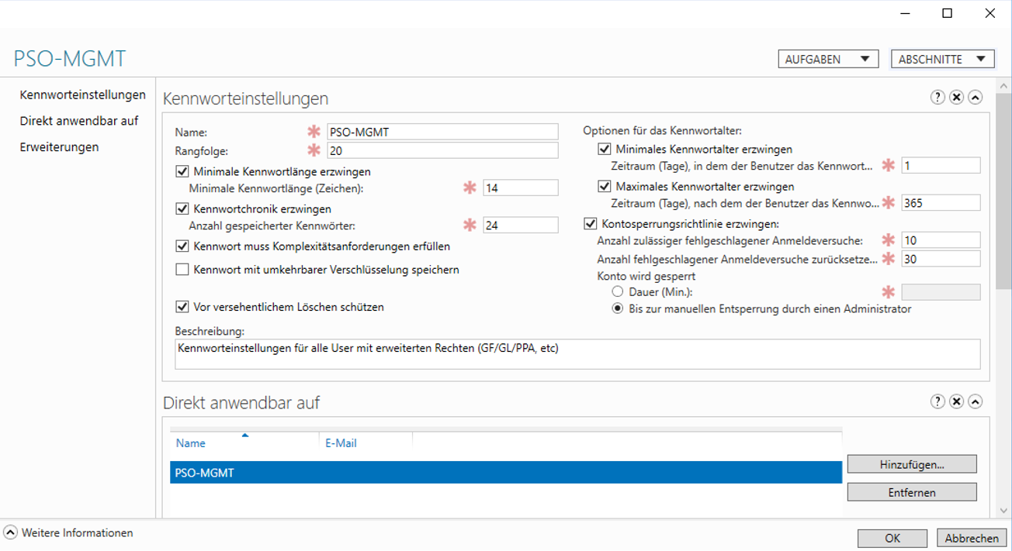
Task: Uncheck Kennwortchronik erzwingen
Action: [182, 208]
